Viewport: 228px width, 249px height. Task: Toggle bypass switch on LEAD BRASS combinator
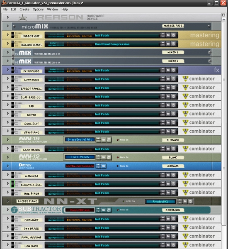(13, 149)
